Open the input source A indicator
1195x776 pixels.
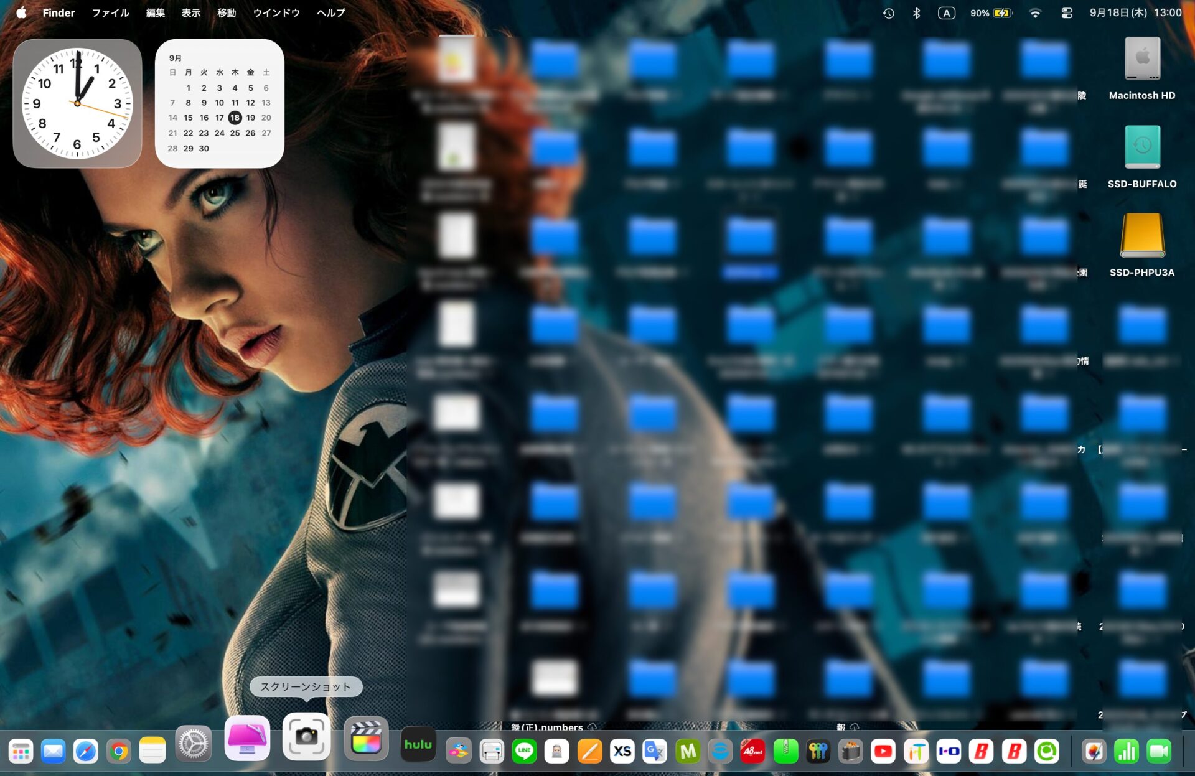[947, 13]
